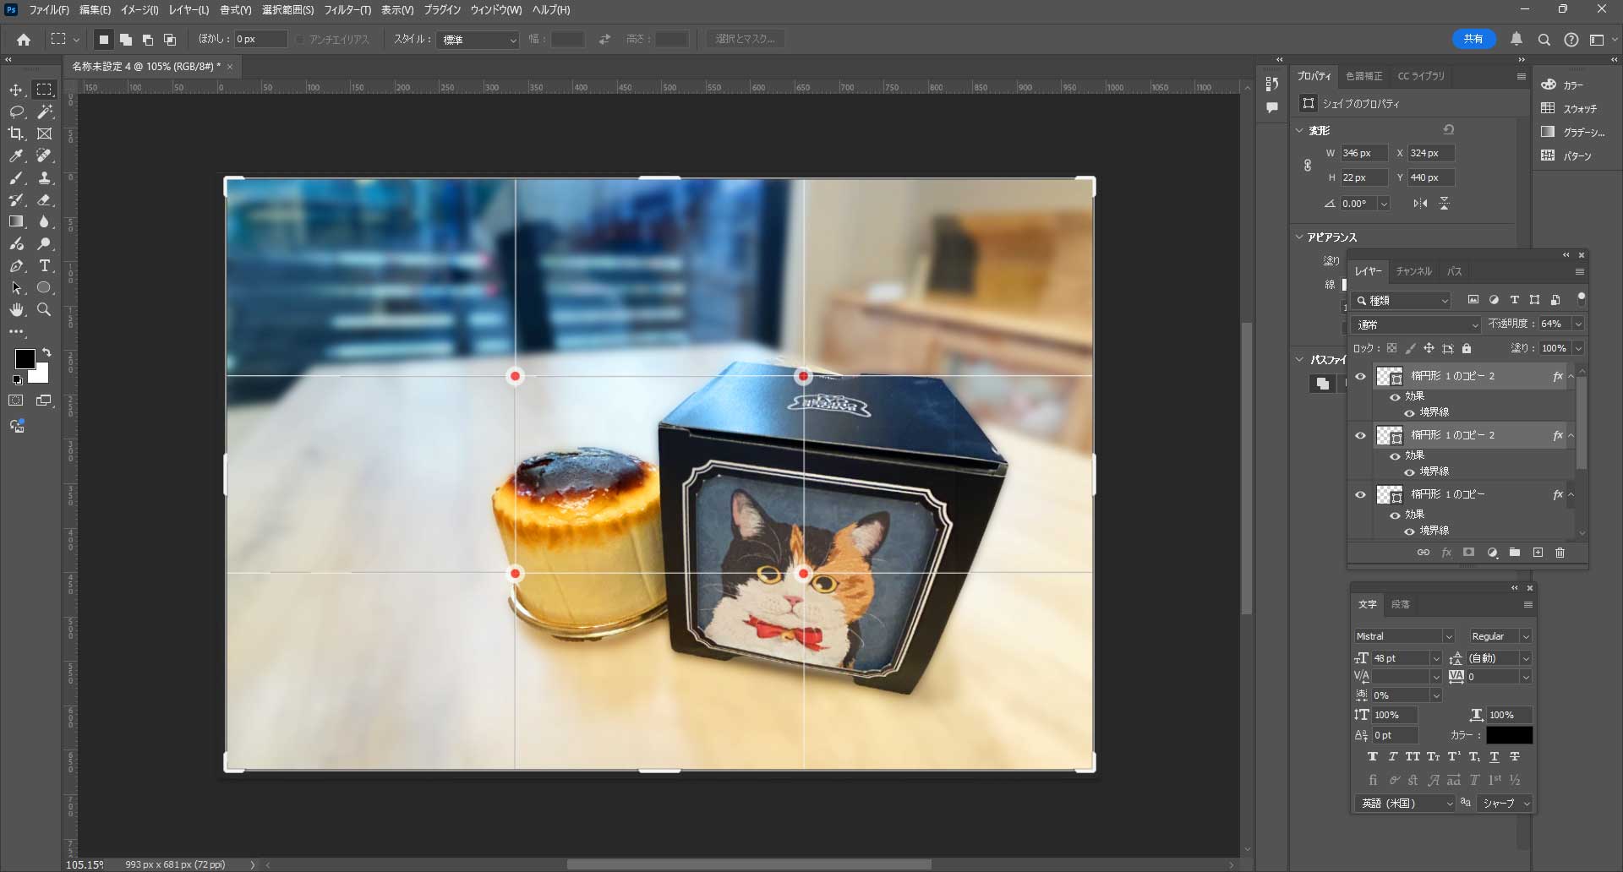Click the swap width and height arrows
1623x872 pixels.
click(x=604, y=39)
